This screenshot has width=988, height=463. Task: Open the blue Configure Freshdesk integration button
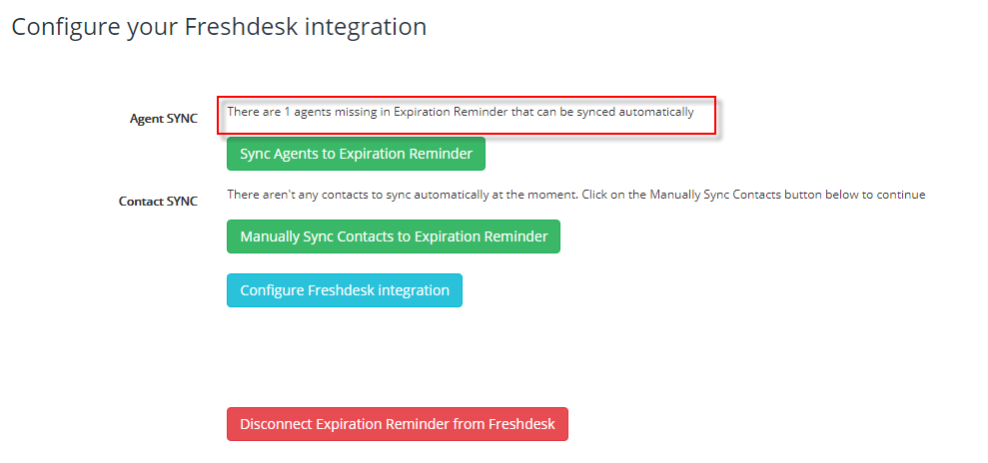[x=345, y=290]
